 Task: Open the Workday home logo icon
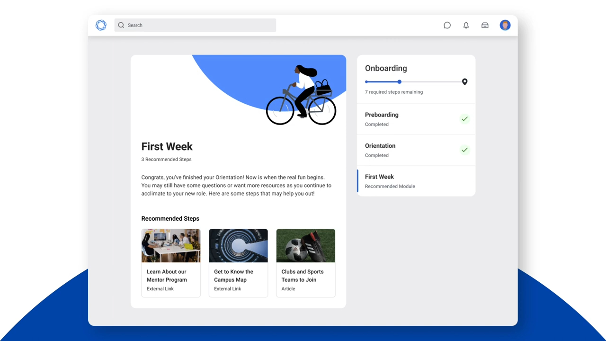[x=101, y=25]
